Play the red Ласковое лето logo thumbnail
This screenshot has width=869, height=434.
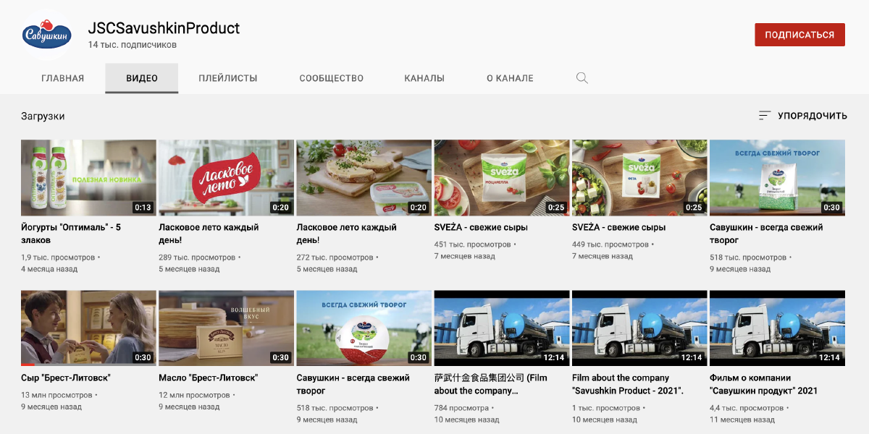226,177
